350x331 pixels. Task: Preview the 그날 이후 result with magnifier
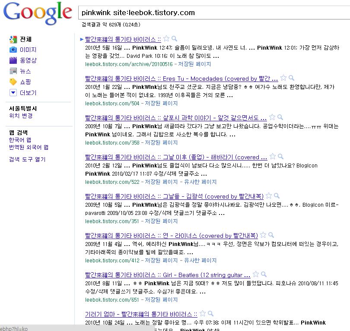click(x=280, y=156)
